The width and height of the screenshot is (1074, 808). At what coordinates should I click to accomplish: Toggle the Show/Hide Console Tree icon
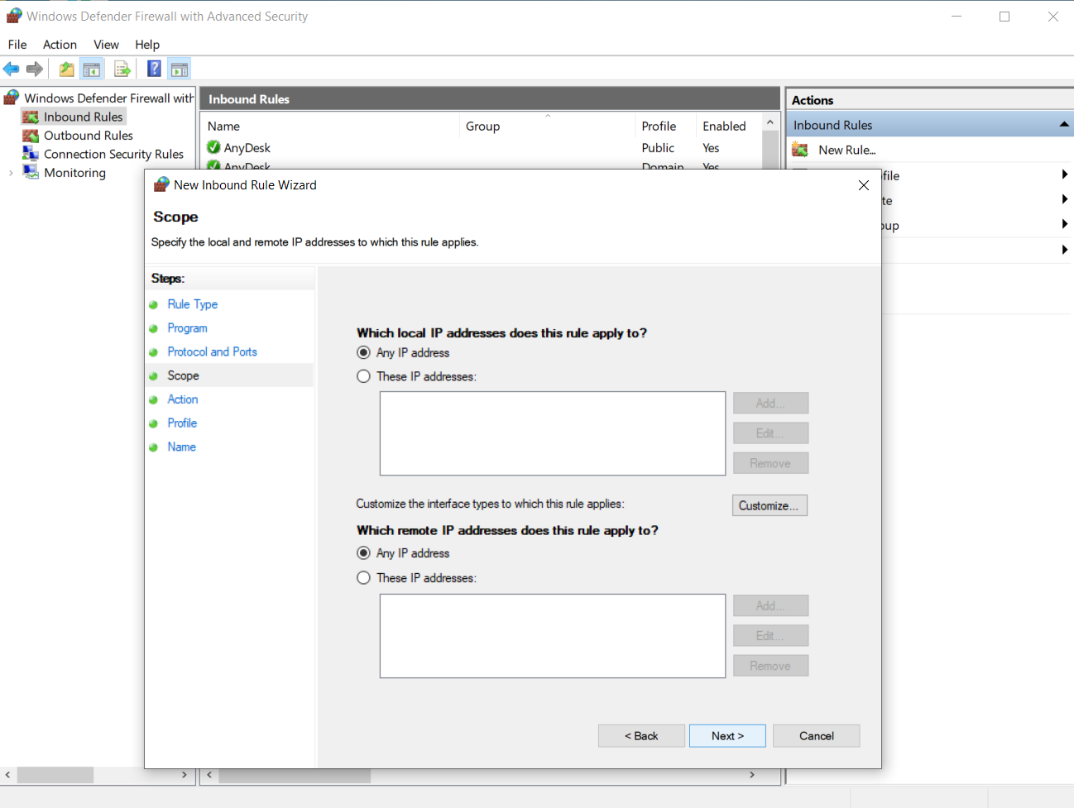pyautogui.click(x=92, y=68)
